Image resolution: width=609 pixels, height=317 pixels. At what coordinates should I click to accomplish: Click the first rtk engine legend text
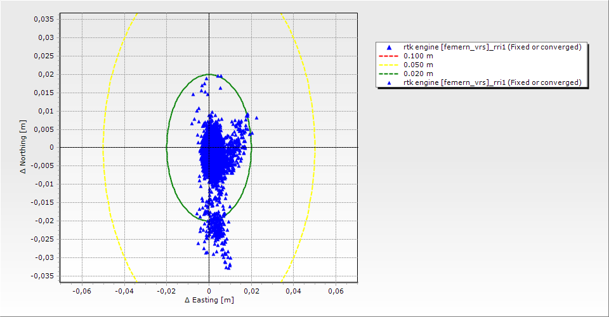point(492,48)
